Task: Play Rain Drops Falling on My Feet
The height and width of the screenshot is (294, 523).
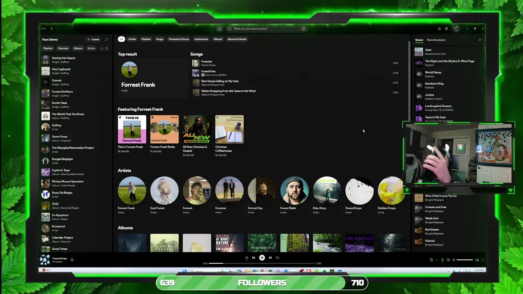Action: coord(295,82)
